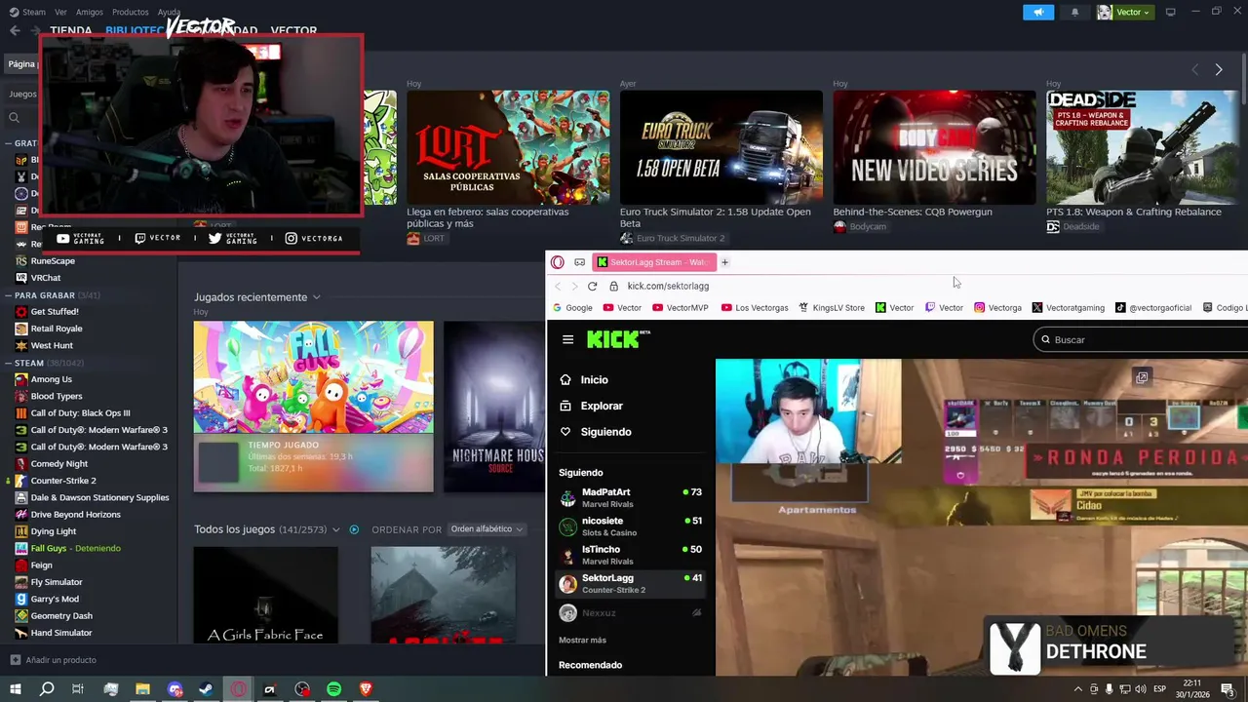Toggle Kick sidebar hamburger menu
1248x702 pixels.
[x=567, y=339]
